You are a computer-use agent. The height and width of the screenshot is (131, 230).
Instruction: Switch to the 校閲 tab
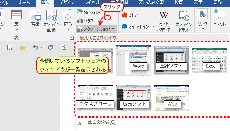[179, 3]
